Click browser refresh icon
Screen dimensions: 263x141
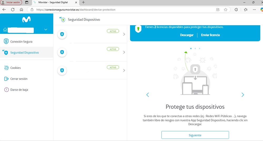[13, 10]
